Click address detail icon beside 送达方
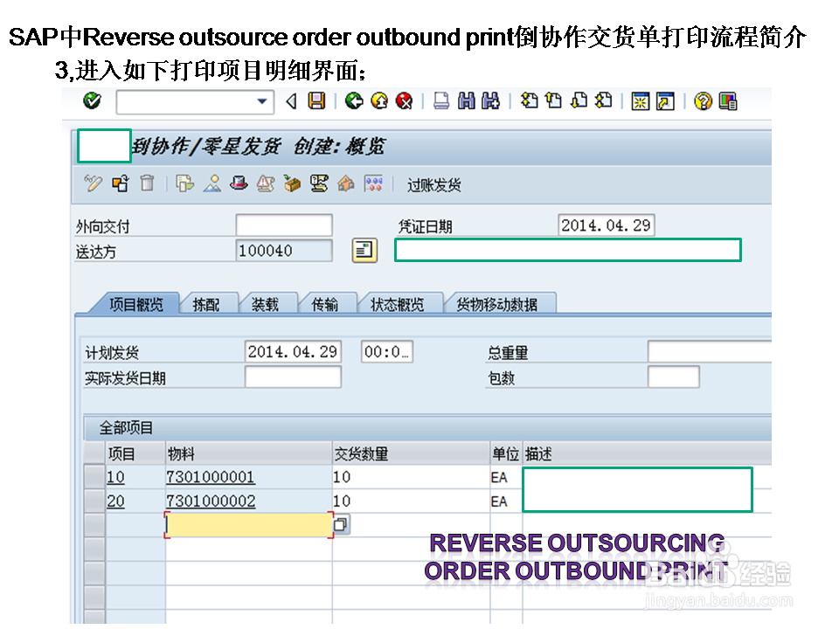This screenshot has height=629, width=839. tap(365, 251)
